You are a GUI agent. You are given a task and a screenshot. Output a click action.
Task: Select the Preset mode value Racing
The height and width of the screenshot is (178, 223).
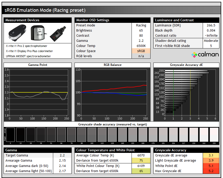point(141,25)
